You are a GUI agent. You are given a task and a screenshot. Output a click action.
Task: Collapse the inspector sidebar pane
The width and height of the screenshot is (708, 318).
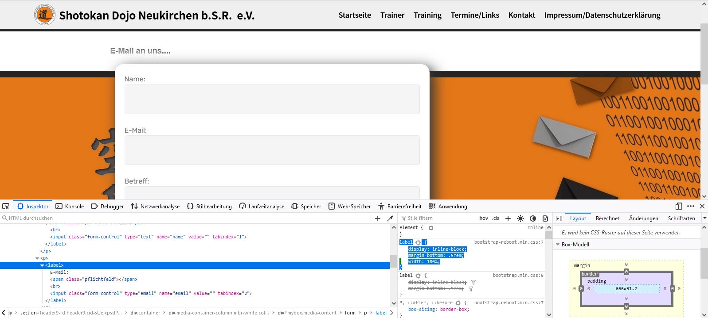click(x=559, y=218)
